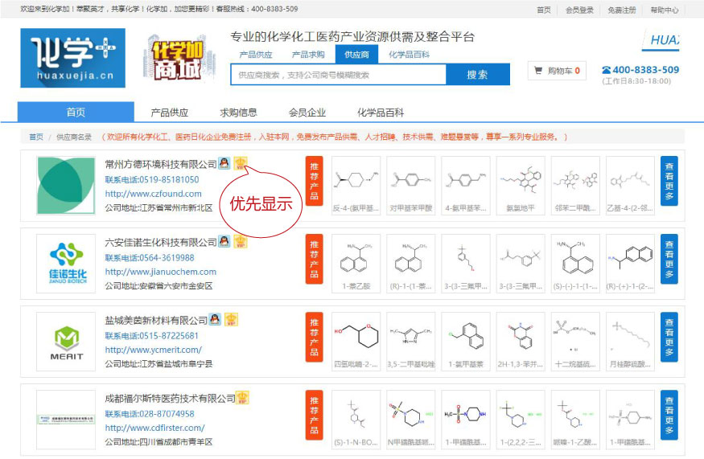Click QQ chat icon for 盐城美茵新材料有限公司
Screen dimensions: 704x459
tap(215, 320)
